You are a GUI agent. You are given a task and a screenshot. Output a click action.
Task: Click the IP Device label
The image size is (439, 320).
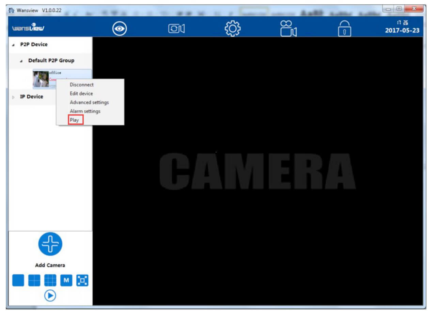(31, 96)
